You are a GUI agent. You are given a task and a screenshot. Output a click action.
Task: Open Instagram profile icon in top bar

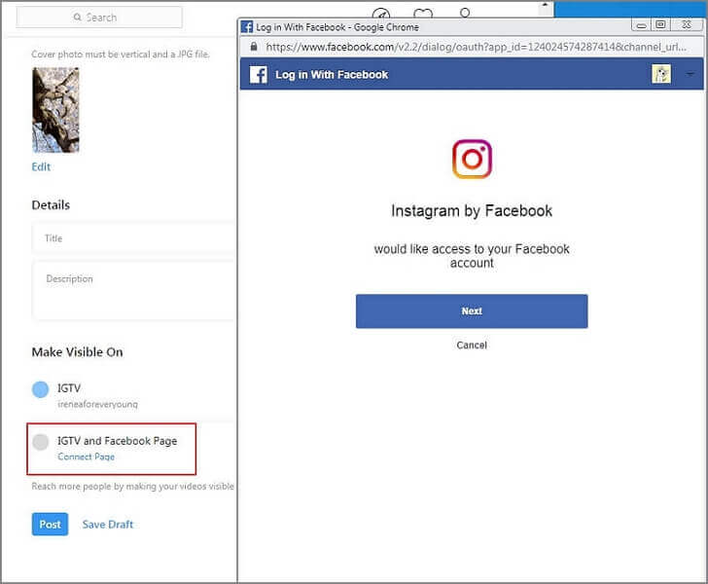coord(465,13)
